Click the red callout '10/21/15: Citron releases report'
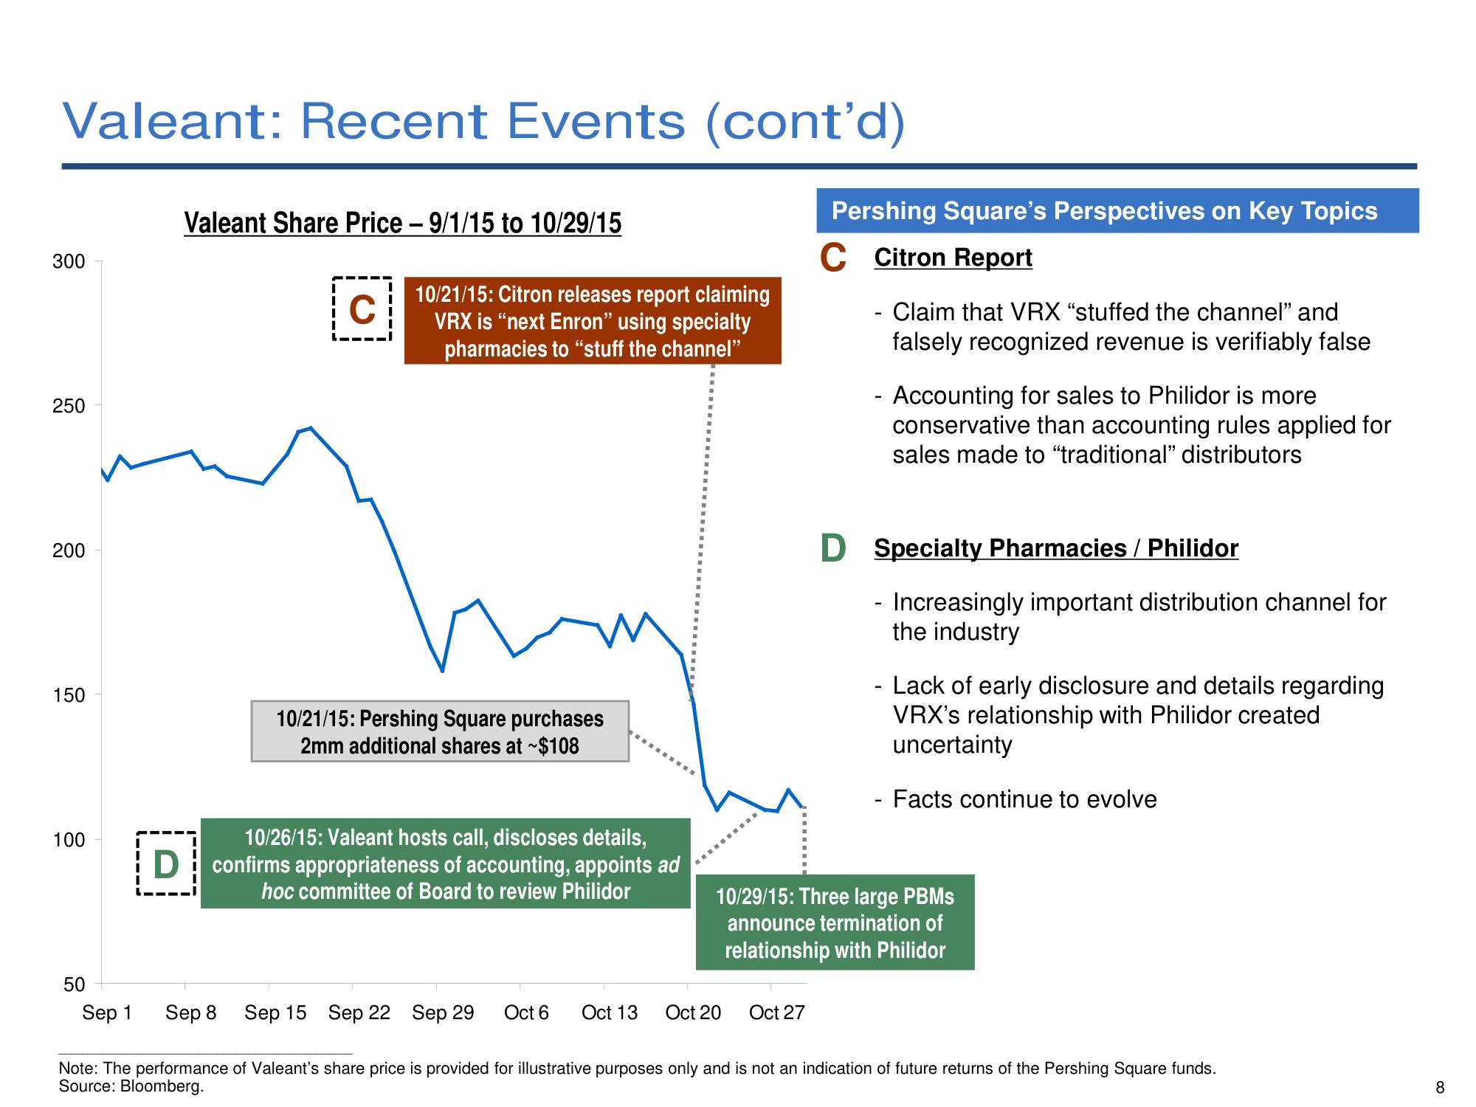 [x=593, y=321]
